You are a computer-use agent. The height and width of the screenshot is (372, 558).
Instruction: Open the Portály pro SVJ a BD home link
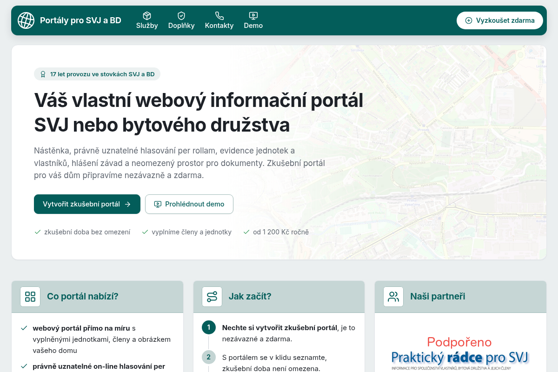[x=70, y=20]
